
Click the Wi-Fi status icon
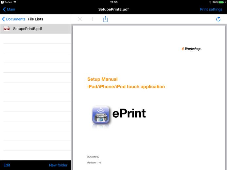click(15, 2)
